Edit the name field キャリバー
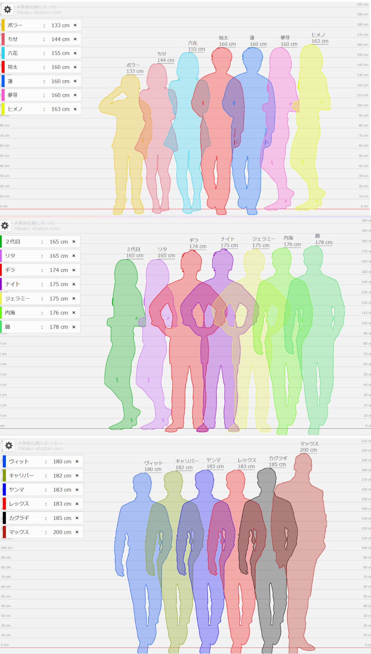This screenshot has height=654, width=371. [x=25, y=476]
